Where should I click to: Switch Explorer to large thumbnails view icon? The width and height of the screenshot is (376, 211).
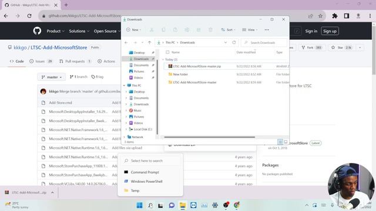[x=286, y=142]
